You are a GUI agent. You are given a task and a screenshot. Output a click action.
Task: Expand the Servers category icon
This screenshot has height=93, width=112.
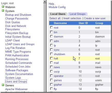pos(3,85)
